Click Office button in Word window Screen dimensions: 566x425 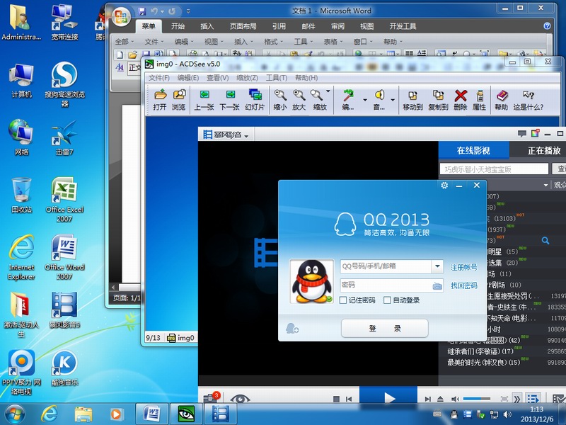(x=121, y=16)
